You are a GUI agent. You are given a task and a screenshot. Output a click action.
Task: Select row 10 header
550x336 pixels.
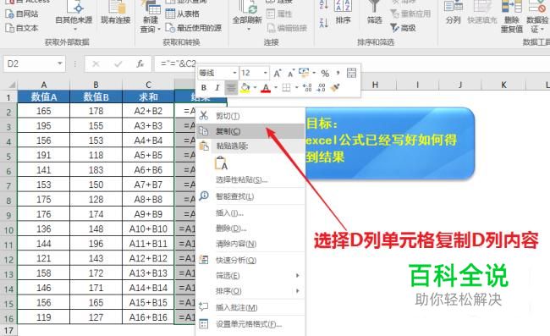[8, 230]
